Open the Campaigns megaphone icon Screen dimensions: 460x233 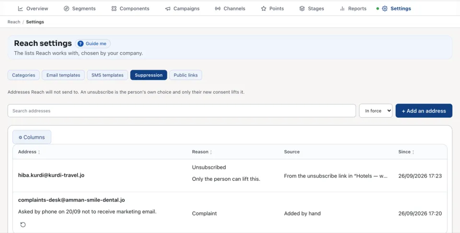[168, 9]
